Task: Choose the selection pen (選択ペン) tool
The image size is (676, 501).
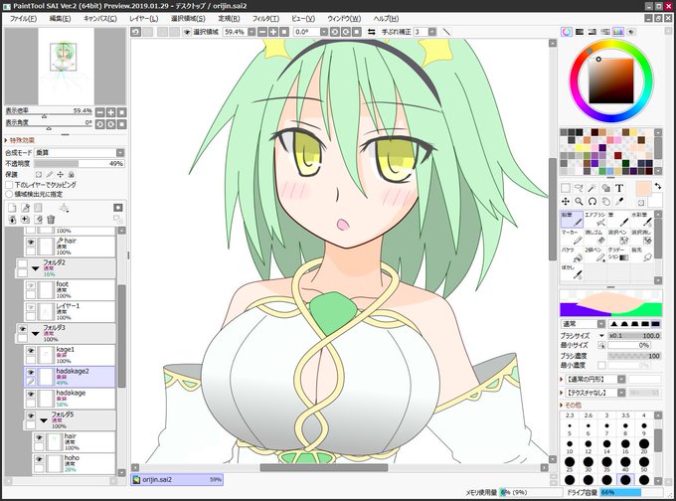Action: coord(618,237)
